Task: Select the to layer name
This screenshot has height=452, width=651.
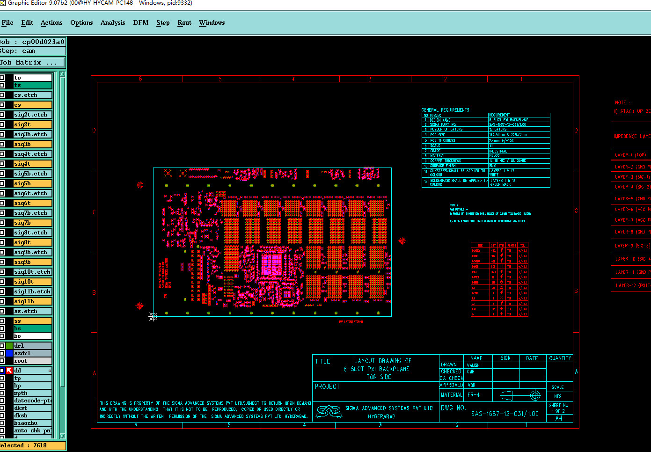Action: click(x=33, y=78)
